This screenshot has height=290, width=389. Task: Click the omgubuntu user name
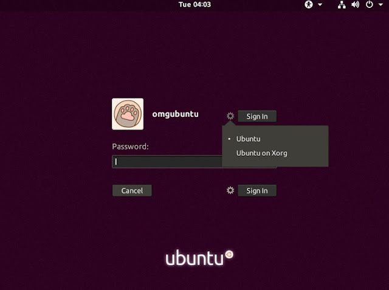176,114
